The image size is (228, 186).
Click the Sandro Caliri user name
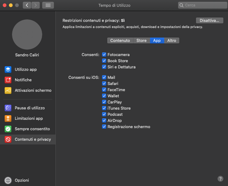pyautogui.click(x=27, y=55)
